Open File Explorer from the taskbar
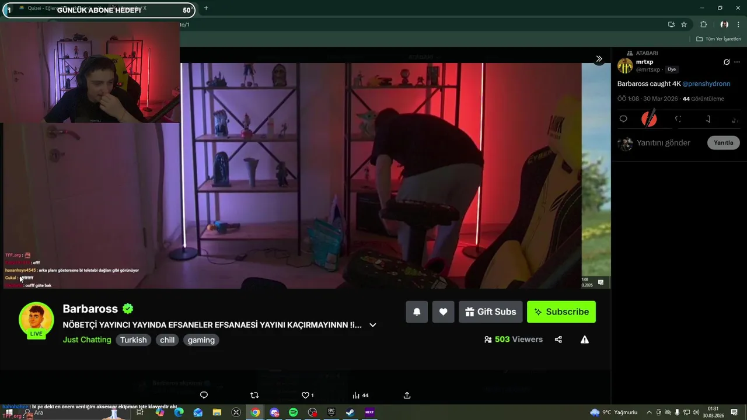747x420 pixels. 217,412
